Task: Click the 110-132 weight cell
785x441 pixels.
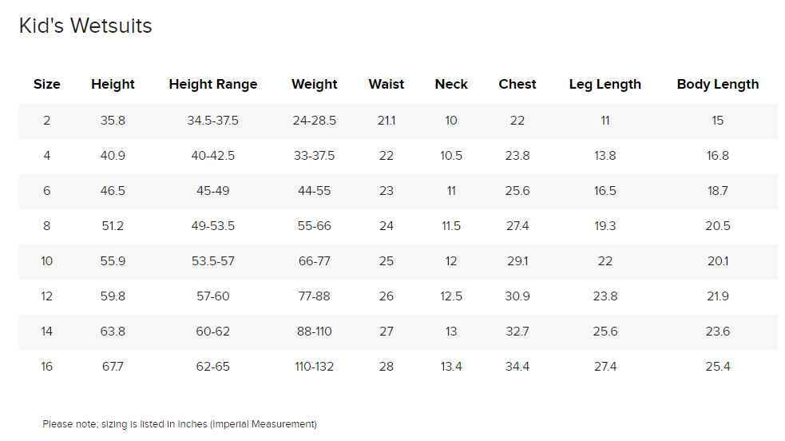Action: (x=315, y=367)
